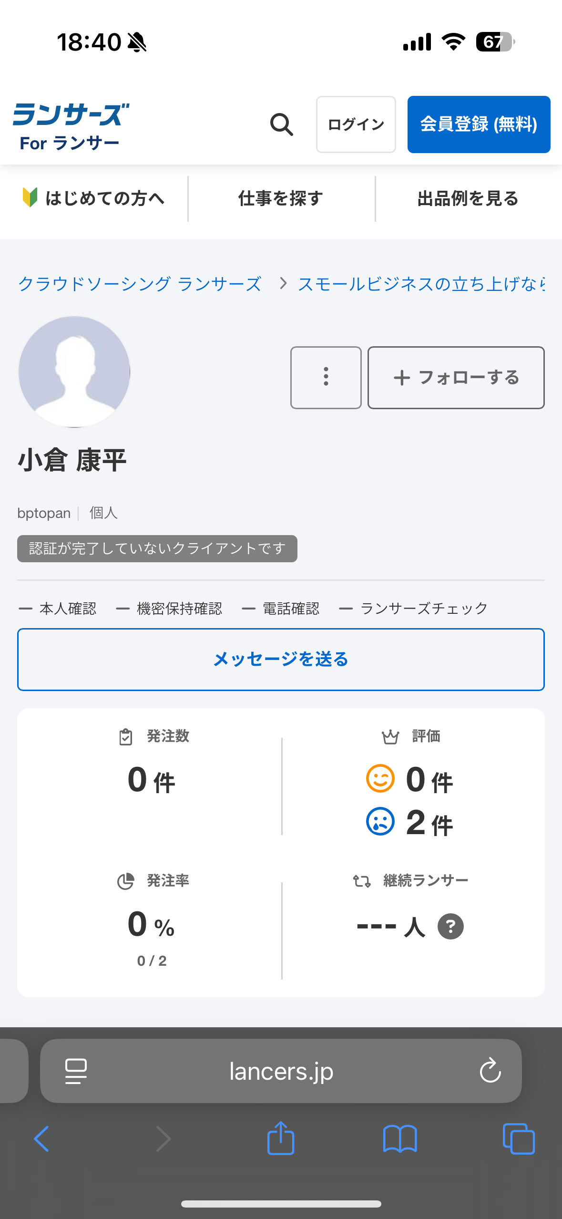Tap Safari share icon
Screen dimensions: 562x1219
(x=281, y=1139)
